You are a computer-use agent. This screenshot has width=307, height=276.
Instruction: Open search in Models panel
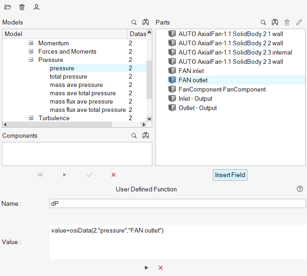pos(134,22)
